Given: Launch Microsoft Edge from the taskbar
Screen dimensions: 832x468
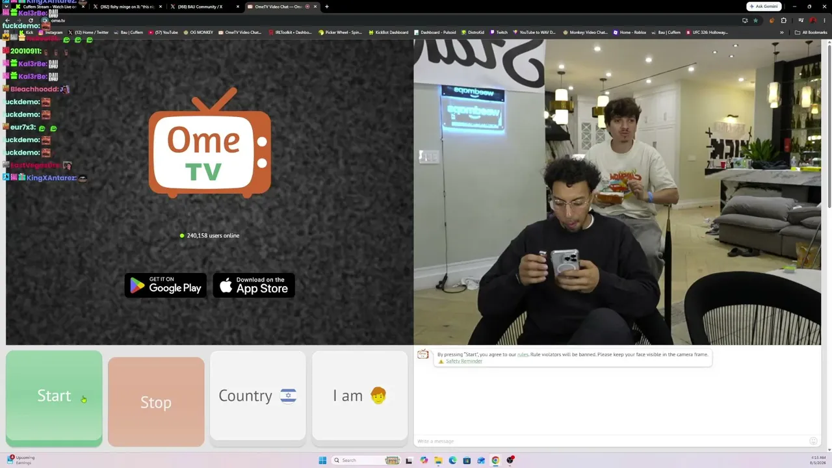Looking at the screenshot, I should (453, 460).
